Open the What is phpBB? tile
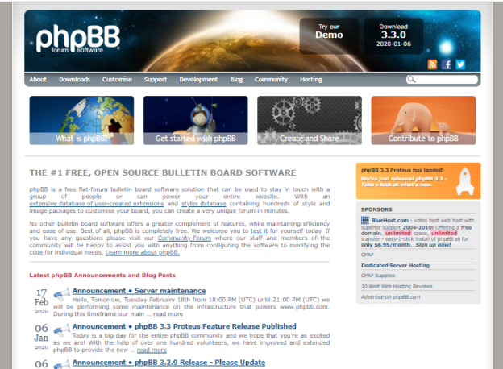Viewport: 503px width, 369px height. [81, 120]
